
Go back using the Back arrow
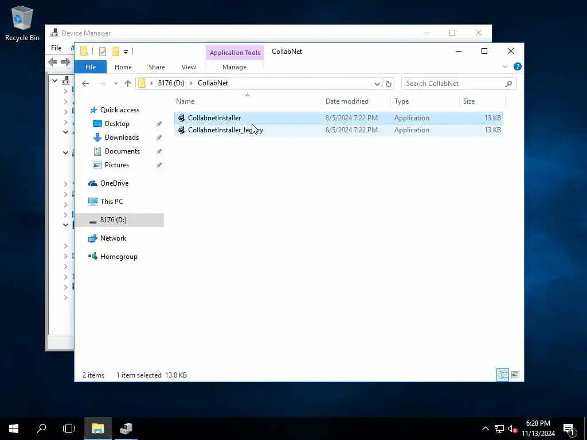coord(85,84)
